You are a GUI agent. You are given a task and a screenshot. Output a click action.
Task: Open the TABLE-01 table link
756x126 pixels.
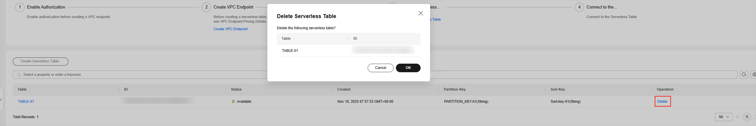[x=26, y=101]
